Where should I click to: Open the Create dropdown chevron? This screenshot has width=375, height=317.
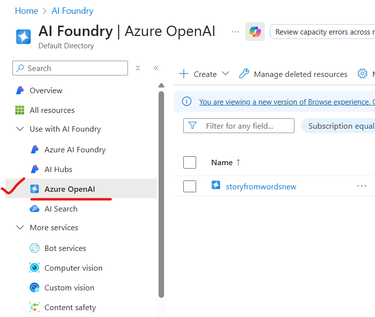point(225,73)
